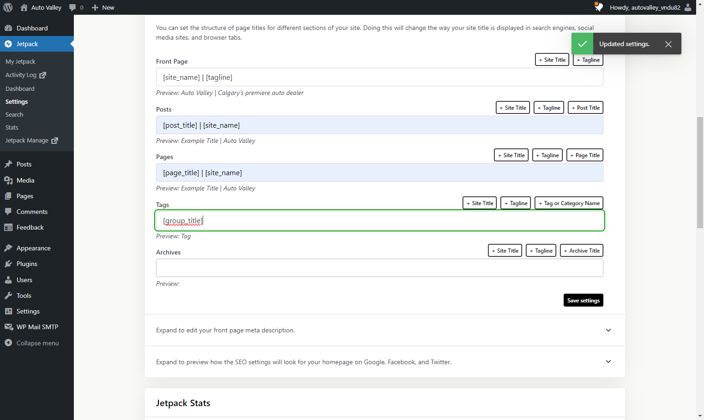The image size is (704, 420).
Task: Dismiss the Updated settings notification
Action: pos(668,44)
